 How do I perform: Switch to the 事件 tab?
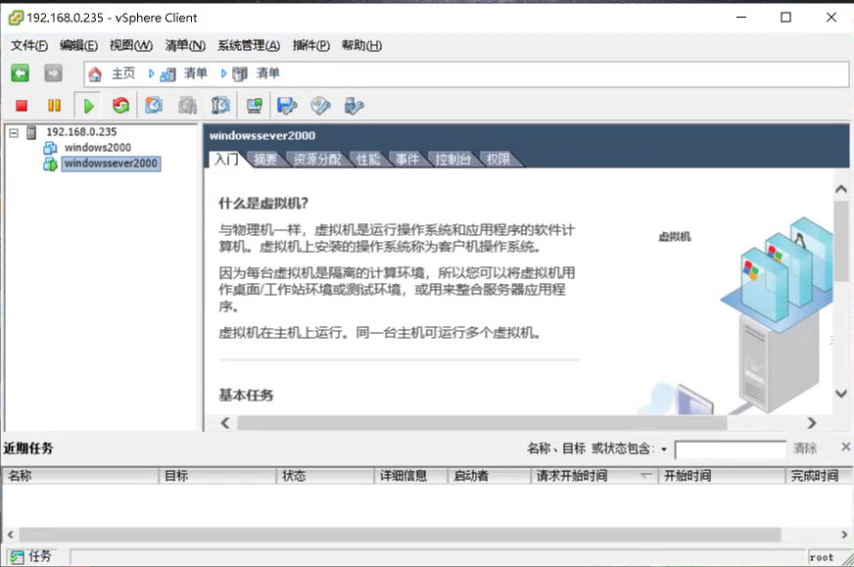pos(407,159)
